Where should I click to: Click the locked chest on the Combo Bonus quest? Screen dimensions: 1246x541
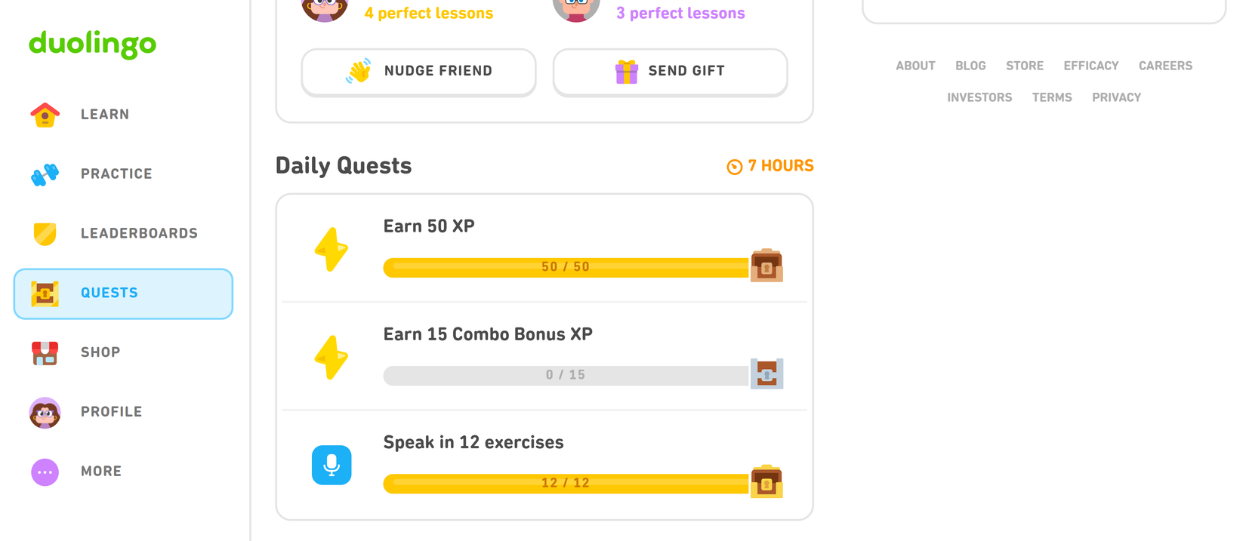pos(766,373)
